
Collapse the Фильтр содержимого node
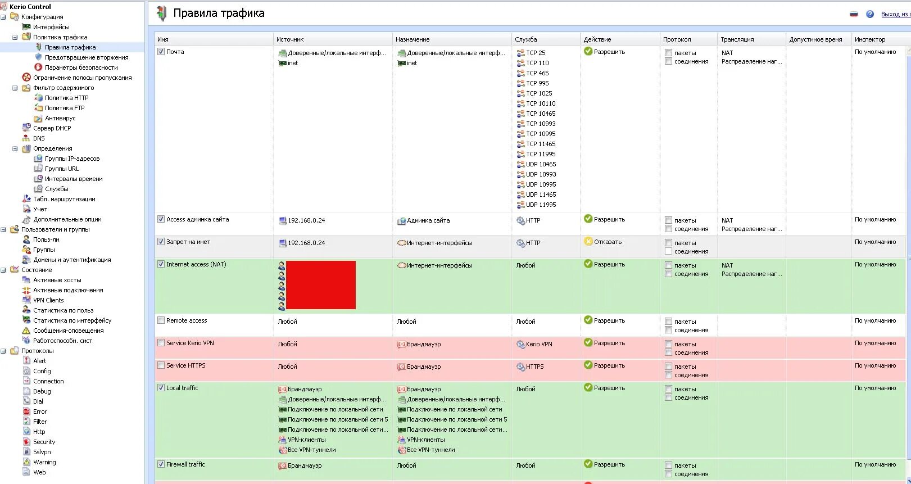(x=15, y=88)
